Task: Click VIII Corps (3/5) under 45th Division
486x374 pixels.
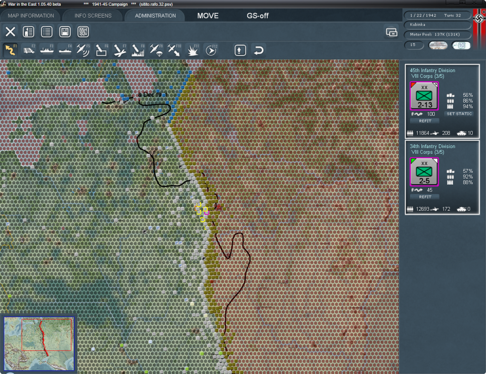Action: (428, 76)
